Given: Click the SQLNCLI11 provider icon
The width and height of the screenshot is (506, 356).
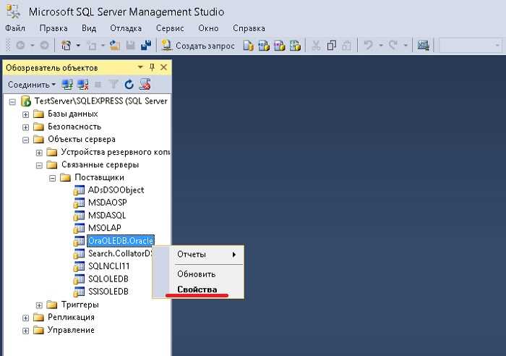Looking at the screenshot, I should 79,266.
